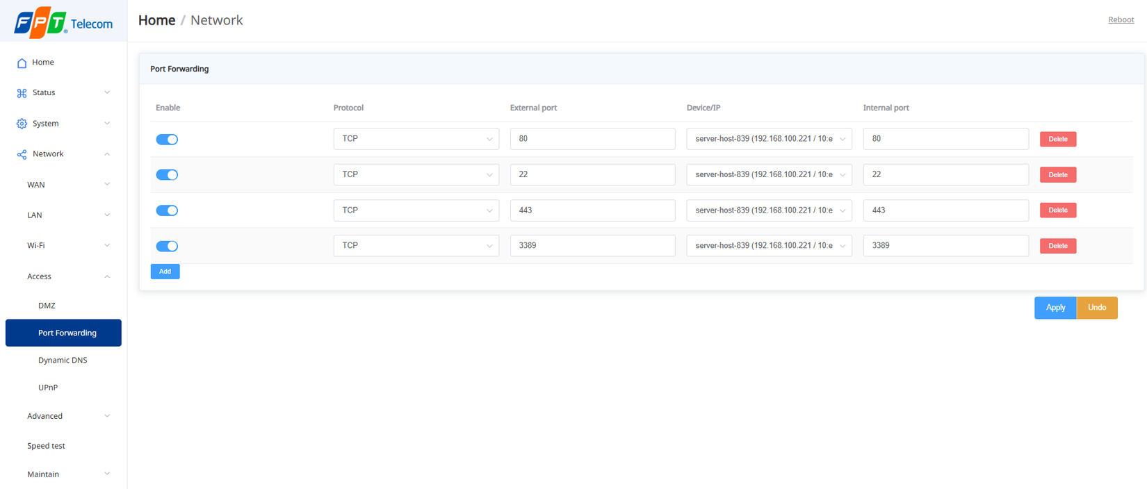Click the Status icon in sidebar
This screenshot has width=1147, height=489.
(22, 93)
